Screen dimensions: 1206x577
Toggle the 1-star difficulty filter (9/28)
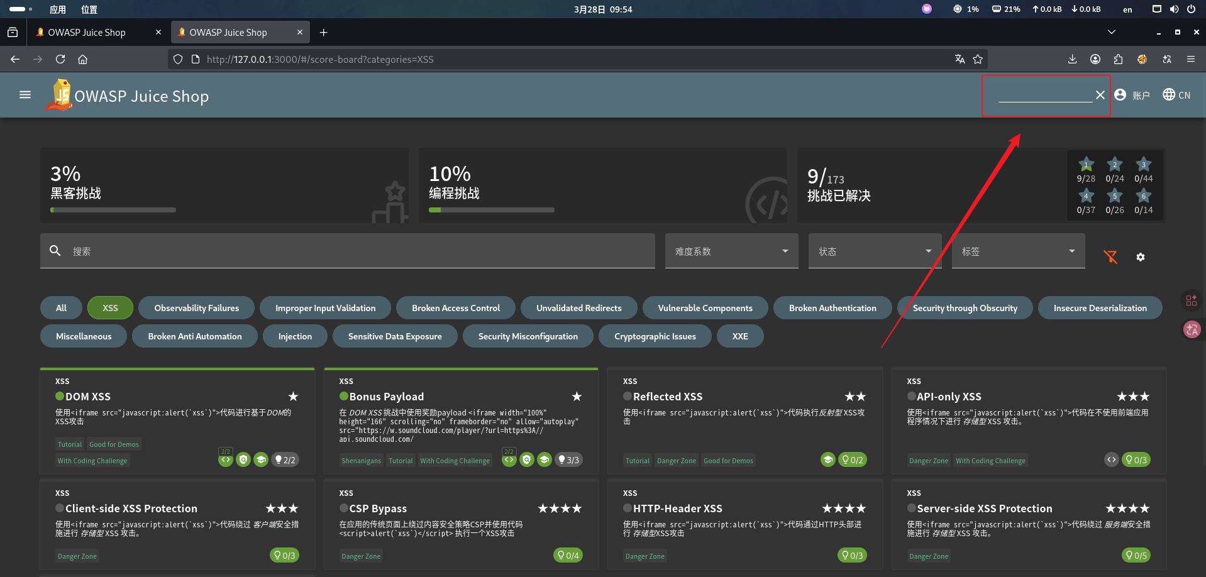click(x=1086, y=170)
